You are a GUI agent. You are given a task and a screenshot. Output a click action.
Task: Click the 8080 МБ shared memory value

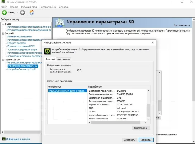[121, 101]
